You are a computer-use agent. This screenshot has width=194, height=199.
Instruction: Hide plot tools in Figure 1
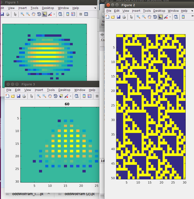[x=81, y=14]
